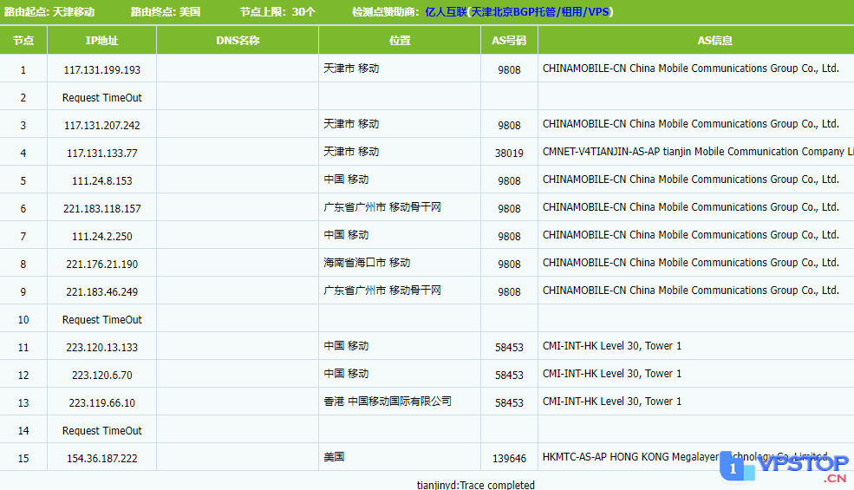Click the AS信息 column header
Viewport: 854px width, 490px height.
click(x=715, y=41)
